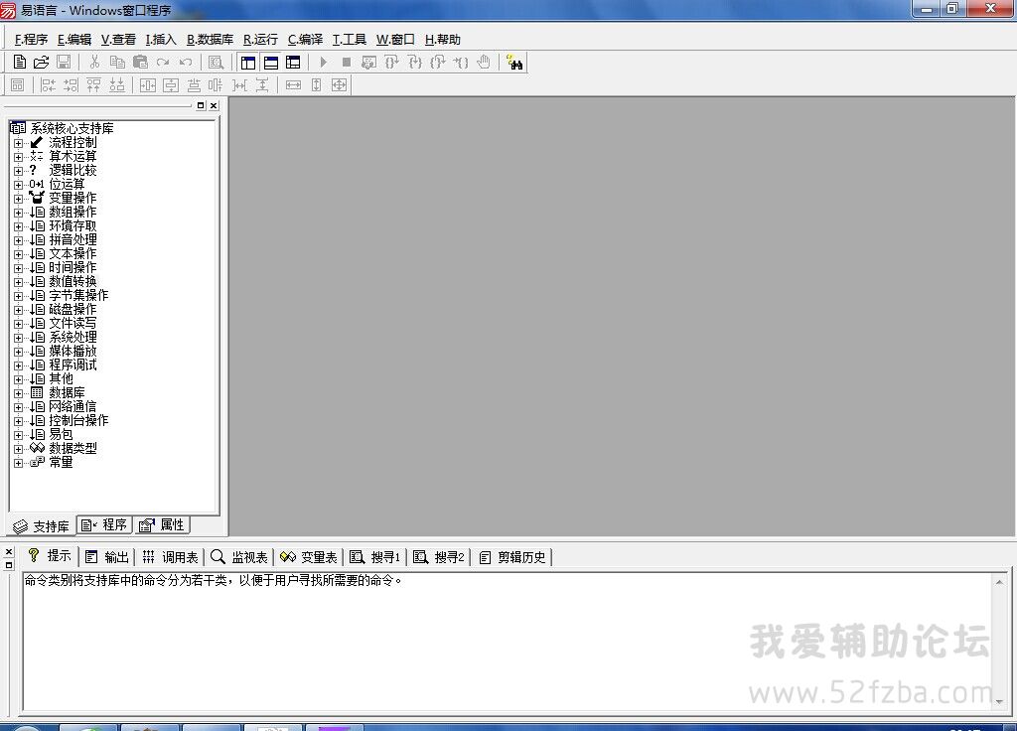Click the align top edges icon
The height and width of the screenshot is (731, 1017).
pyautogui.click(x=94, y=85)
